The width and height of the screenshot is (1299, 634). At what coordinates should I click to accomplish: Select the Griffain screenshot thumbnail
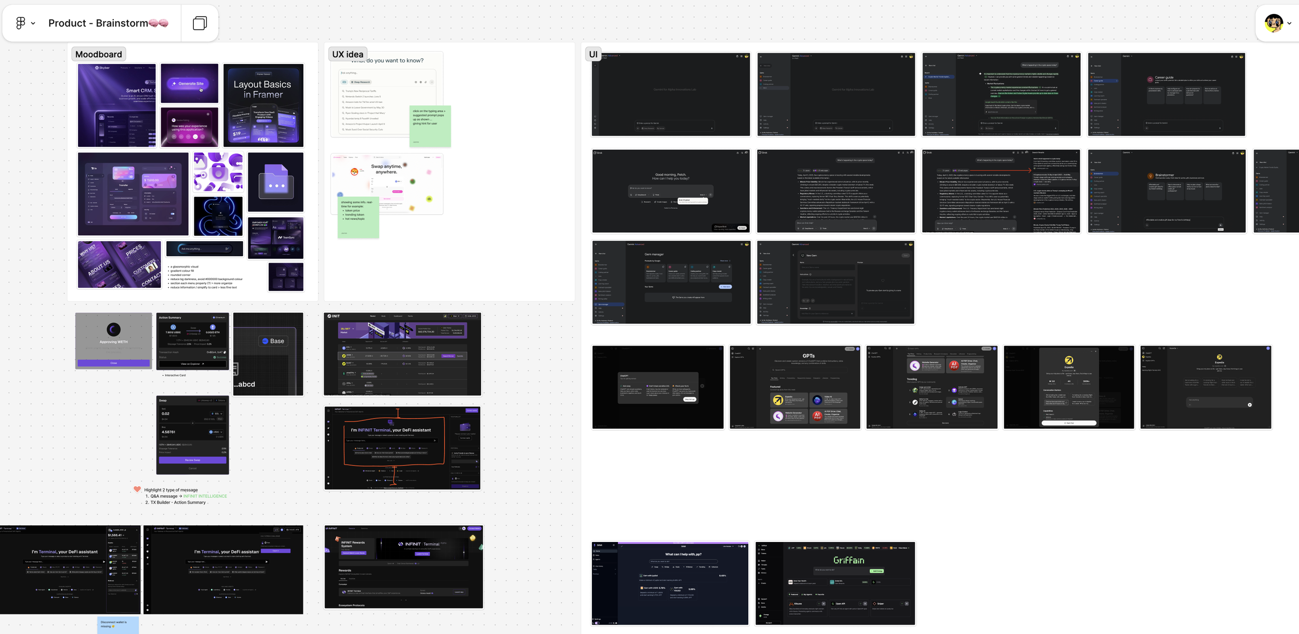pyautogui.click(x=835, y=583)
